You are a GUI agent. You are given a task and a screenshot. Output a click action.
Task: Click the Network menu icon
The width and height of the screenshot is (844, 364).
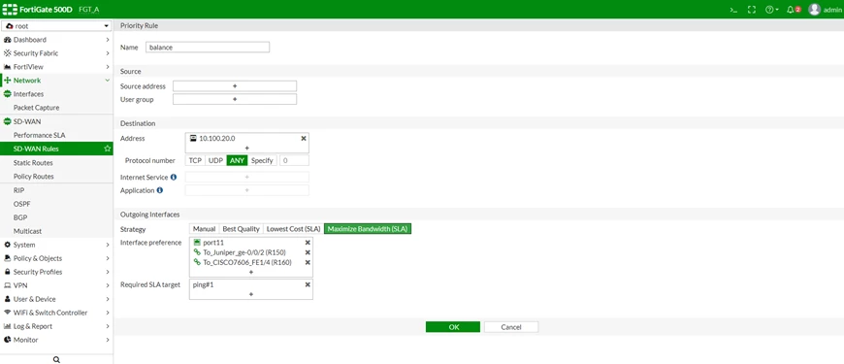pos(8,81)
